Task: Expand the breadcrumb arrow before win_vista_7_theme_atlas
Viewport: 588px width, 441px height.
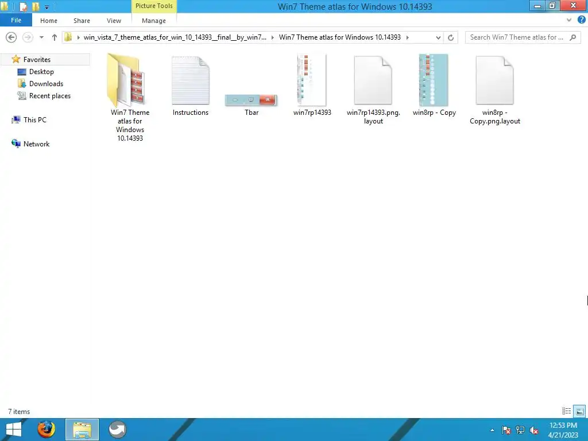Action: (78, 37)
